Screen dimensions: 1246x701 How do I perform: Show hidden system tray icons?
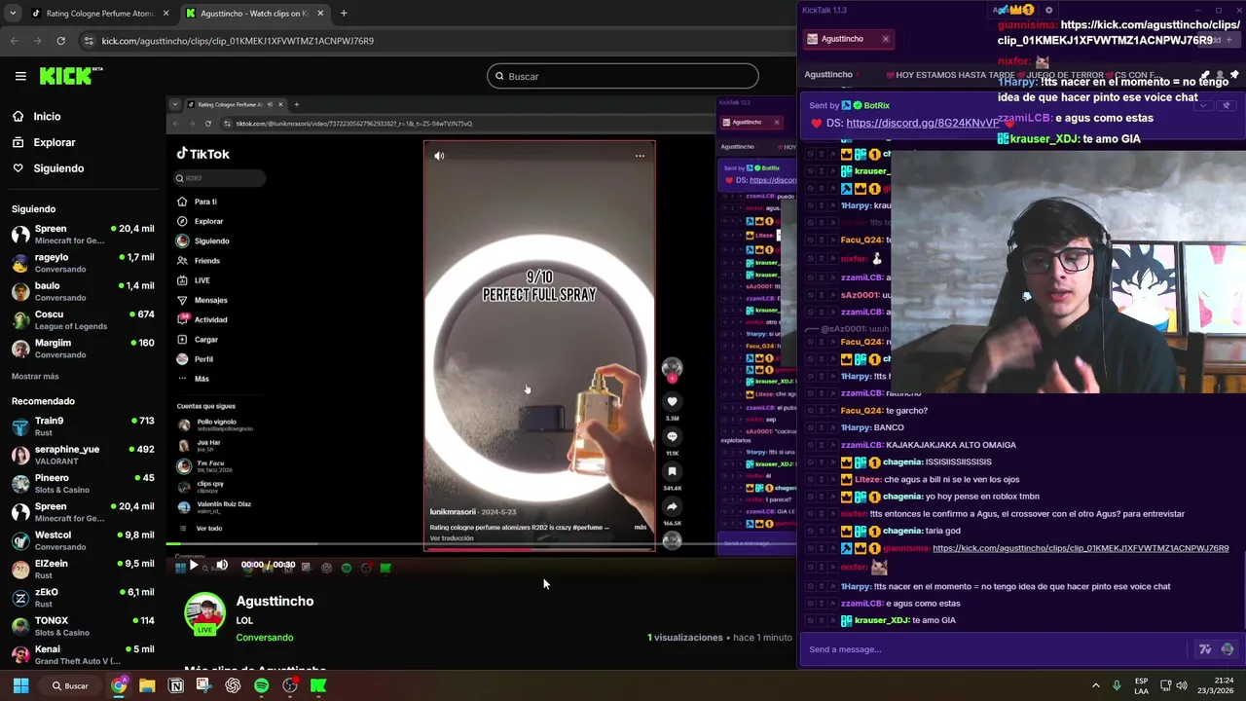coord(1095,685)
